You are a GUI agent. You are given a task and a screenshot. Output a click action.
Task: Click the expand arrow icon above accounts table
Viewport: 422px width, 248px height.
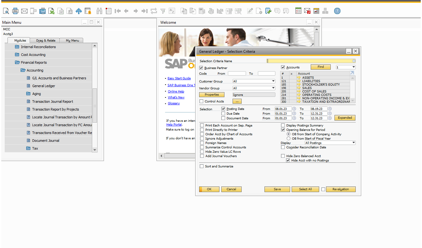point(352,73)
